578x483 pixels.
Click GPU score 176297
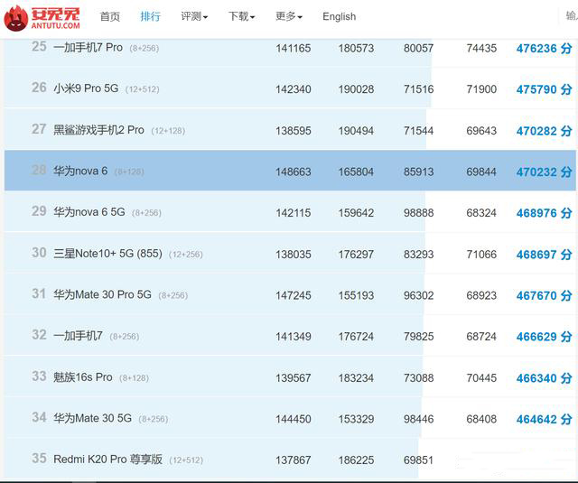(356, 255)
